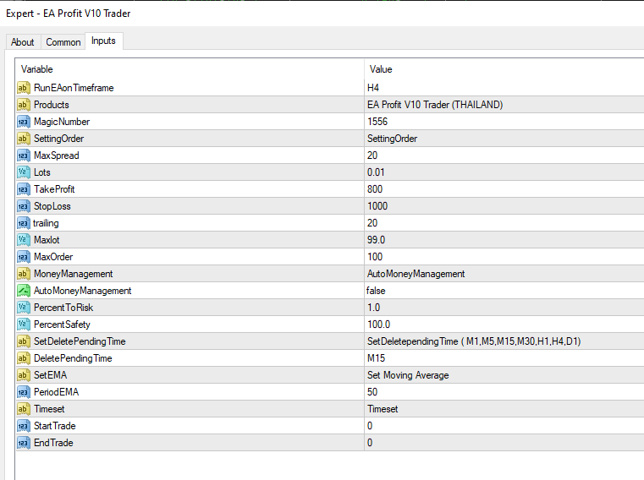644x480 pixels.
Task: Edit the Maxlot value 99.0
Action: tap(377, 240)
